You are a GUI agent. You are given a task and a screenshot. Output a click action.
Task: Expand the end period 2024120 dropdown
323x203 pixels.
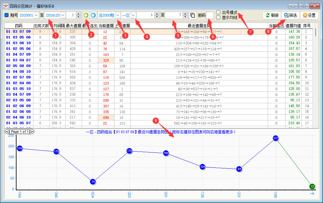62,15
